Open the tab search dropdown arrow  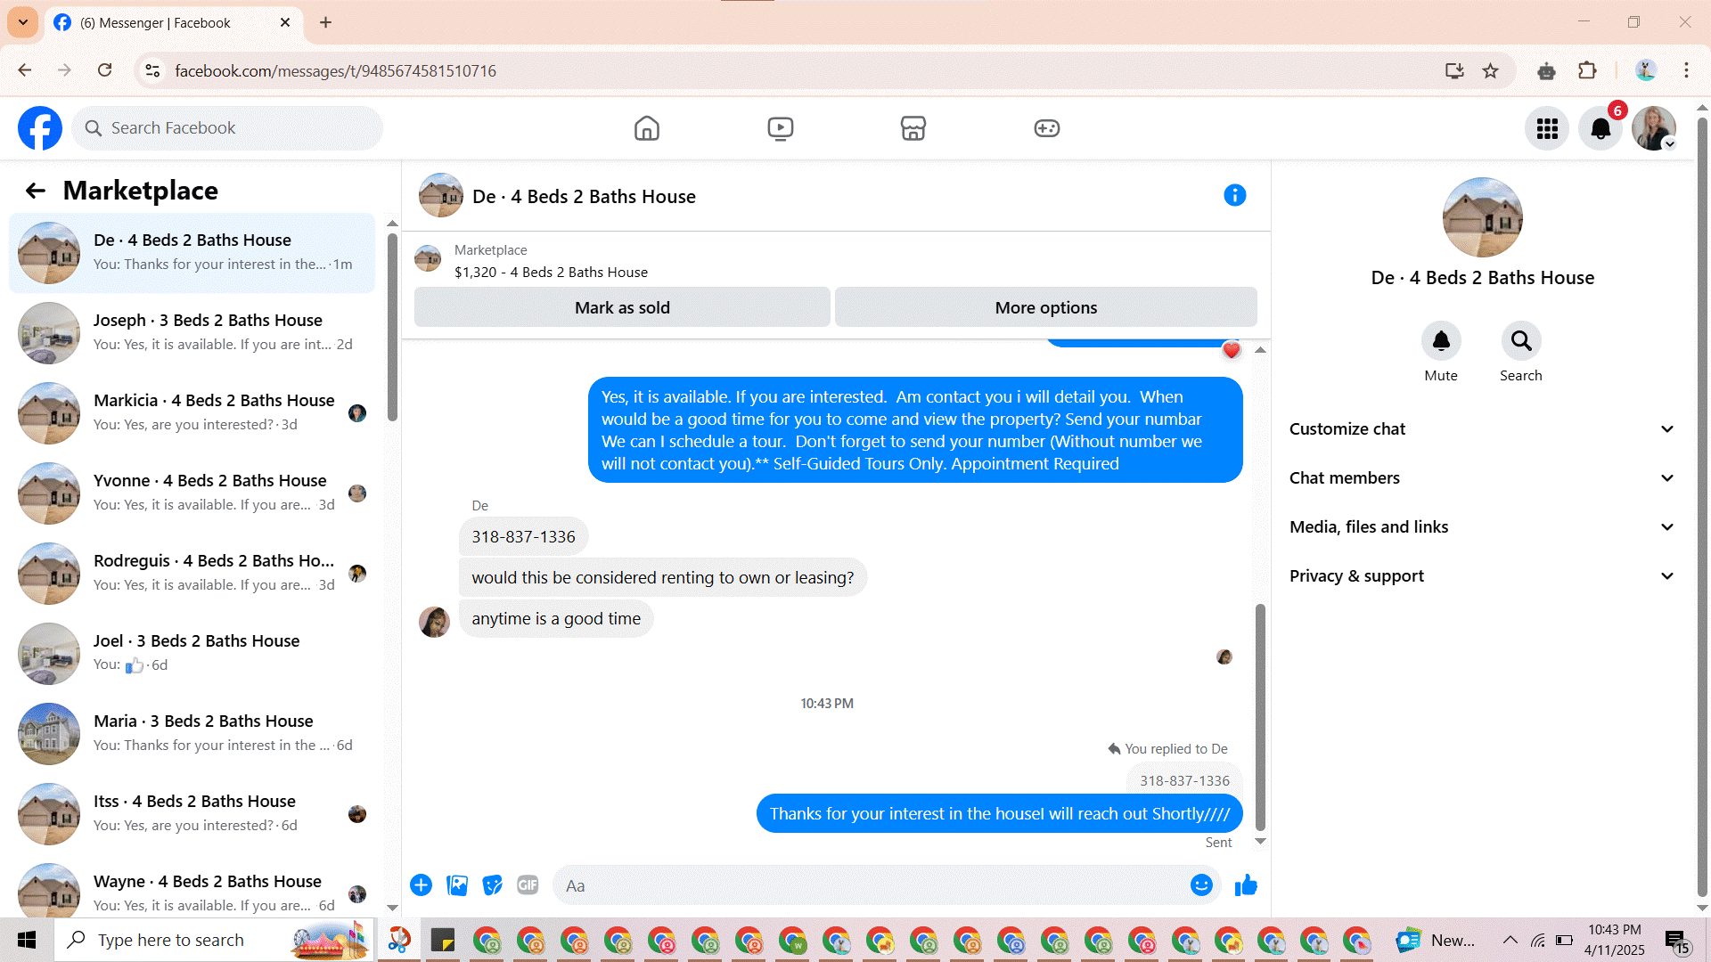[x=23, y=22]
